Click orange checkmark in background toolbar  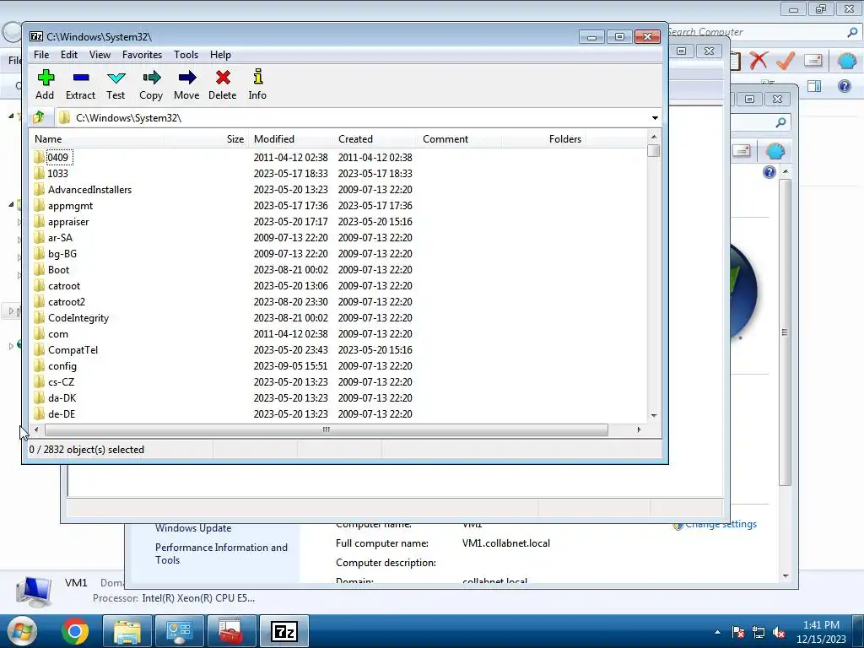point(786,60)
